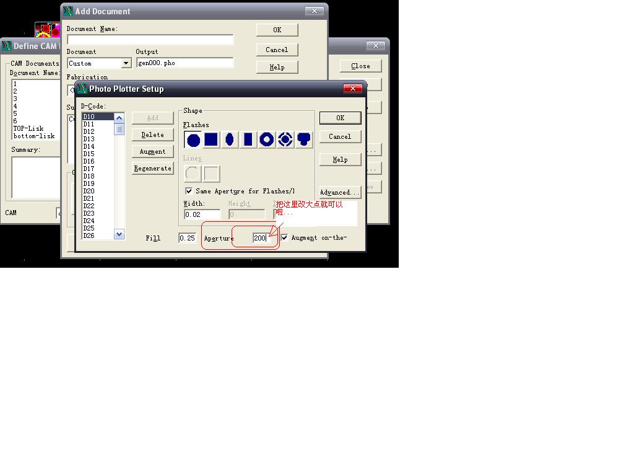The height and width of the screenshot is (476, 634).
Task: Close the Add Document dialog window
Action: 315,11
